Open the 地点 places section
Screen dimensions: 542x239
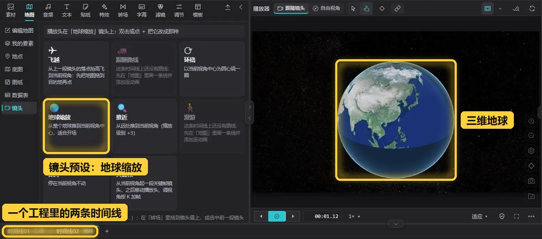[x=19, y=56]
